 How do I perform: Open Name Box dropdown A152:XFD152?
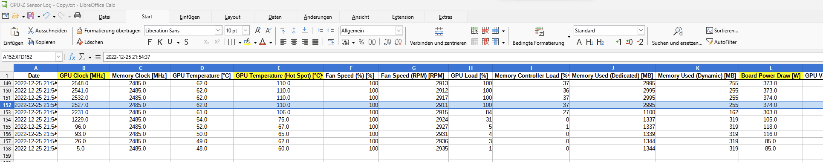tap(59, 57)
